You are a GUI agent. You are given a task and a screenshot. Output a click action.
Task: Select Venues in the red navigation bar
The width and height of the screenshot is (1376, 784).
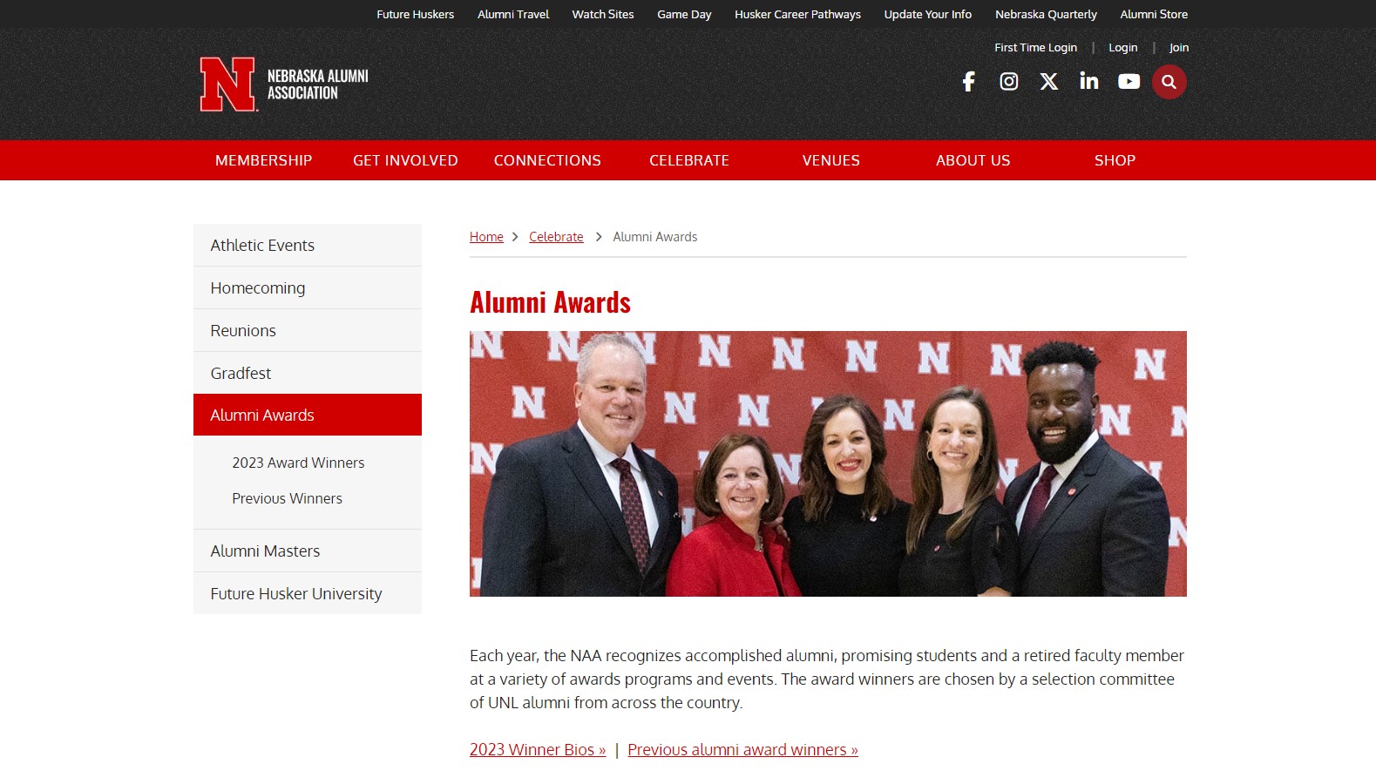(x=831, y=160)
